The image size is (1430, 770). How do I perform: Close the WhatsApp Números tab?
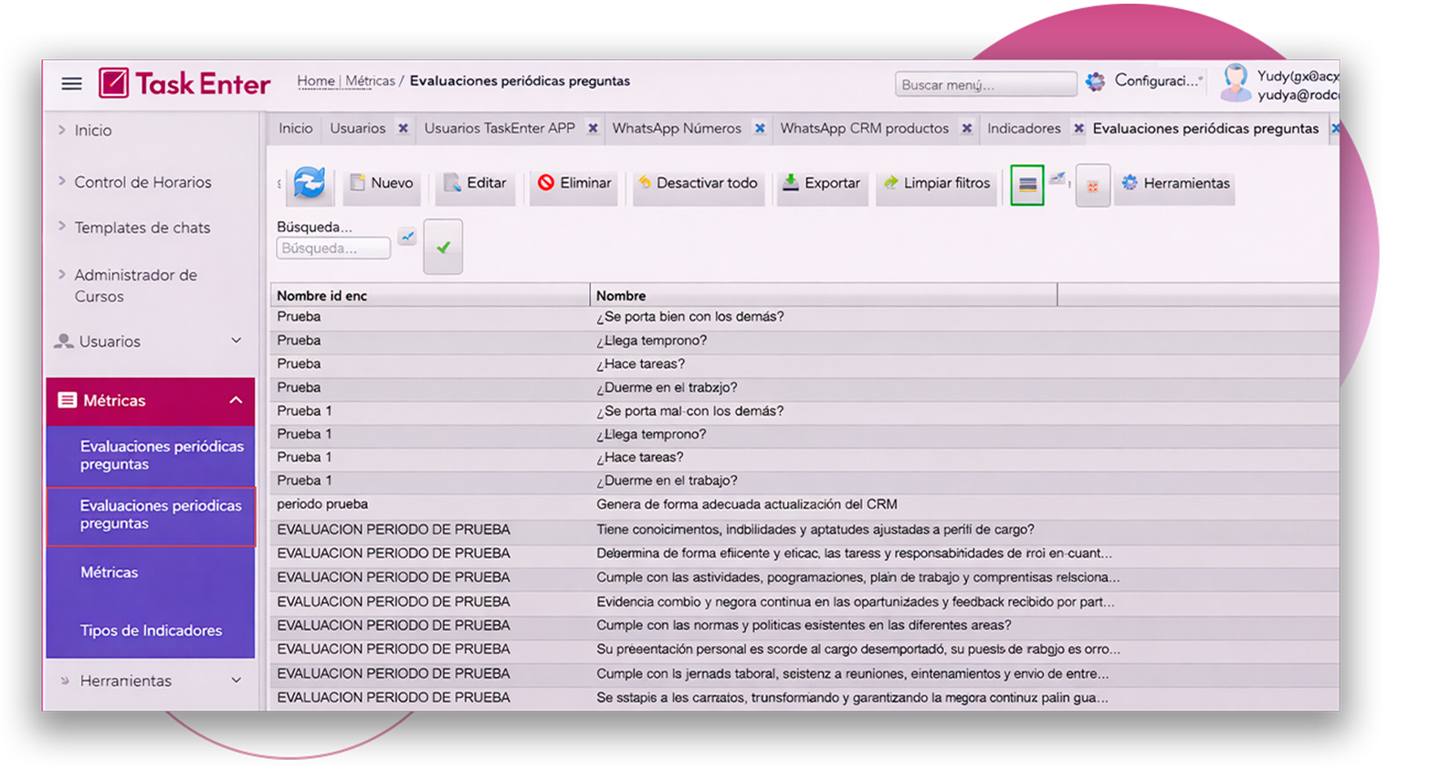[x=760, y=129]
